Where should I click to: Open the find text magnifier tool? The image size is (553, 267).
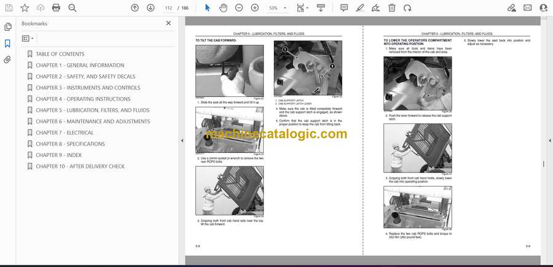click(x=73, y=8)
